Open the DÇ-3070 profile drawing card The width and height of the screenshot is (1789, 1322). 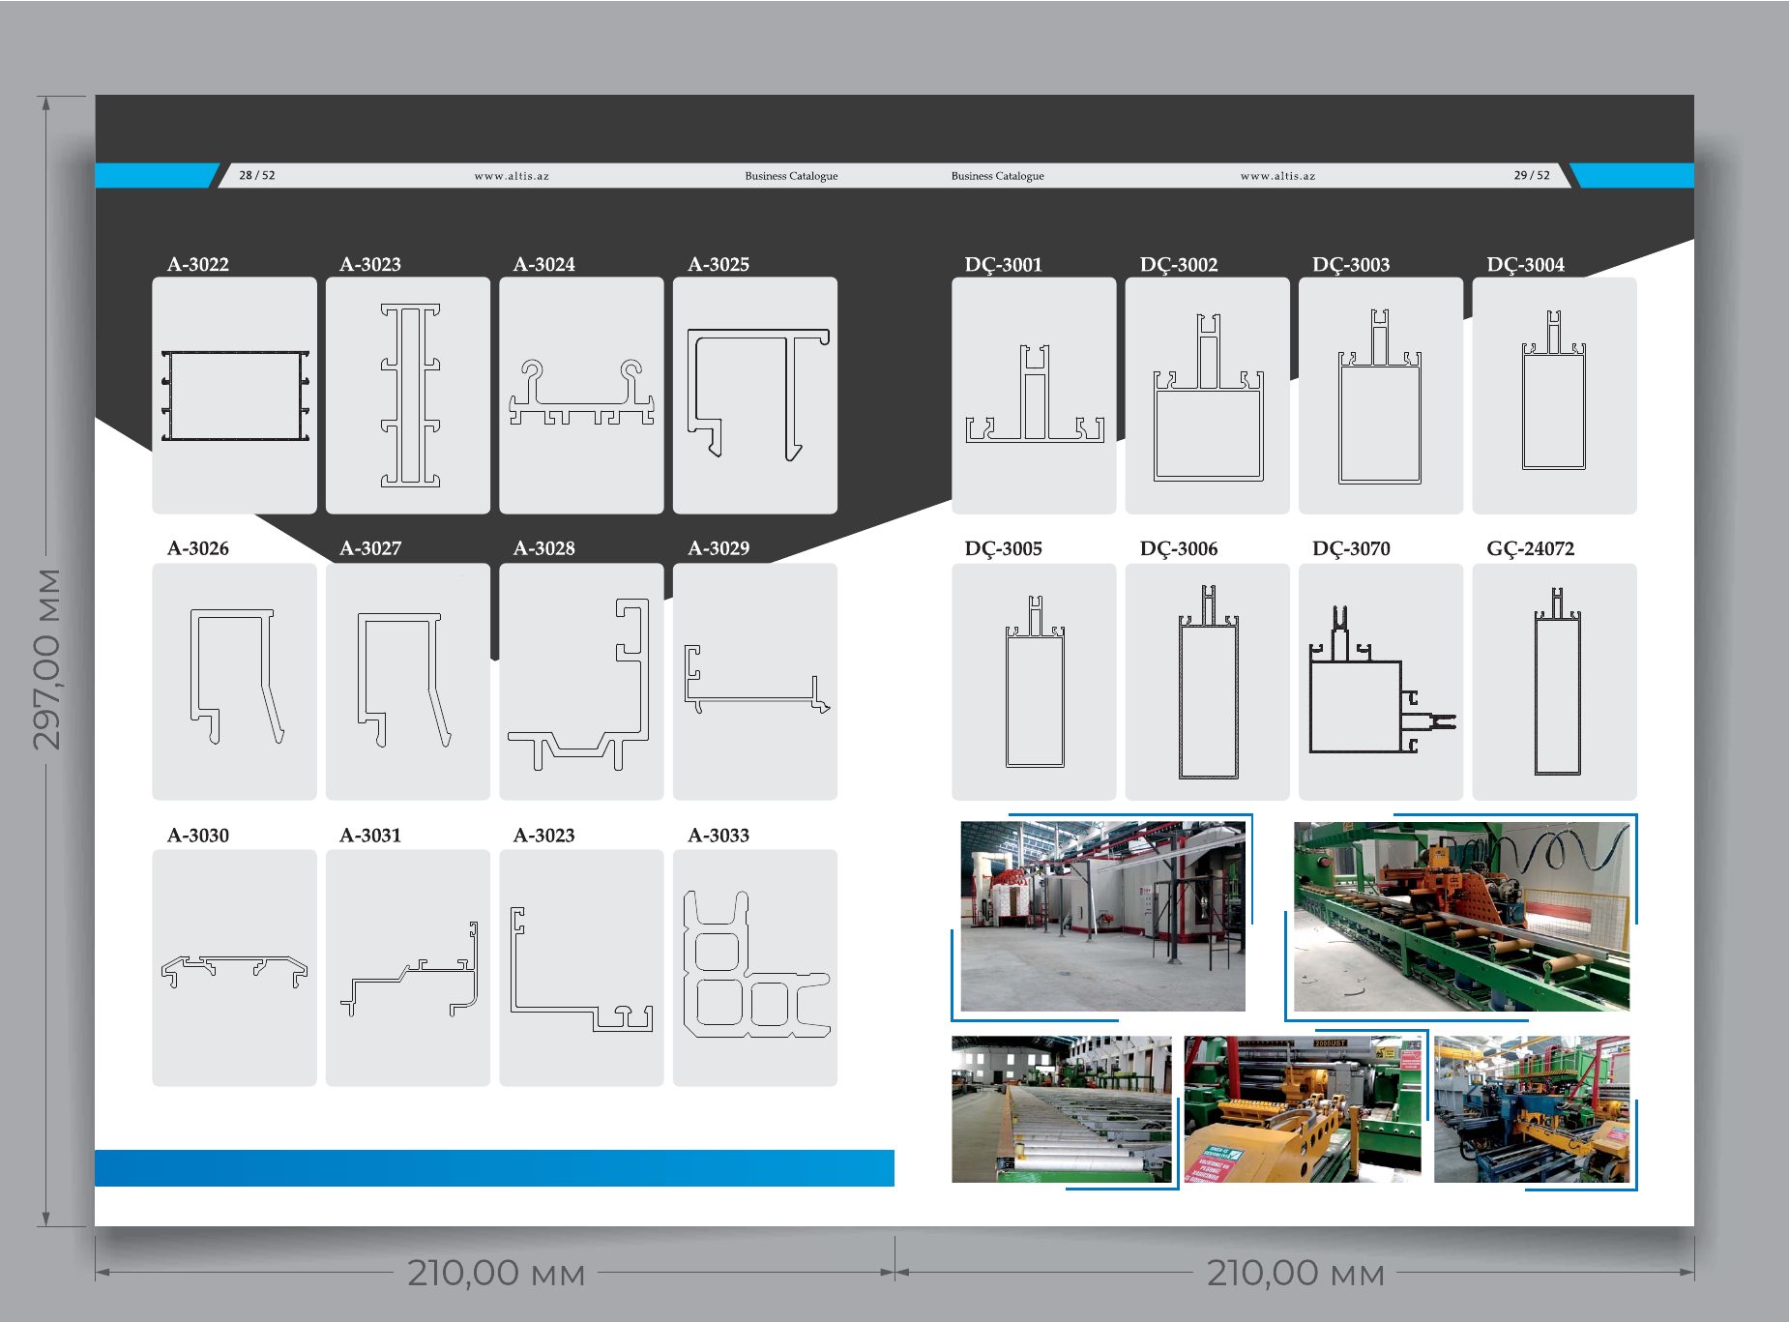[1381, 682]
